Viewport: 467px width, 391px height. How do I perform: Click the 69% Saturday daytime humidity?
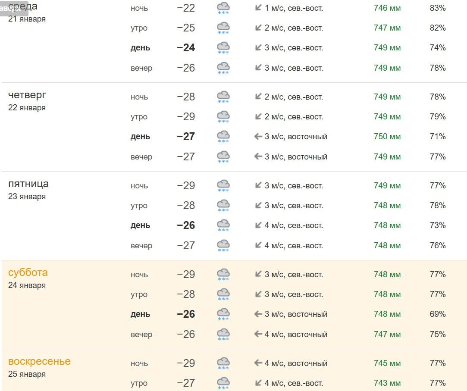click(438, 314)
